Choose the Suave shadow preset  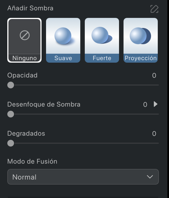[x=63, y=40]
